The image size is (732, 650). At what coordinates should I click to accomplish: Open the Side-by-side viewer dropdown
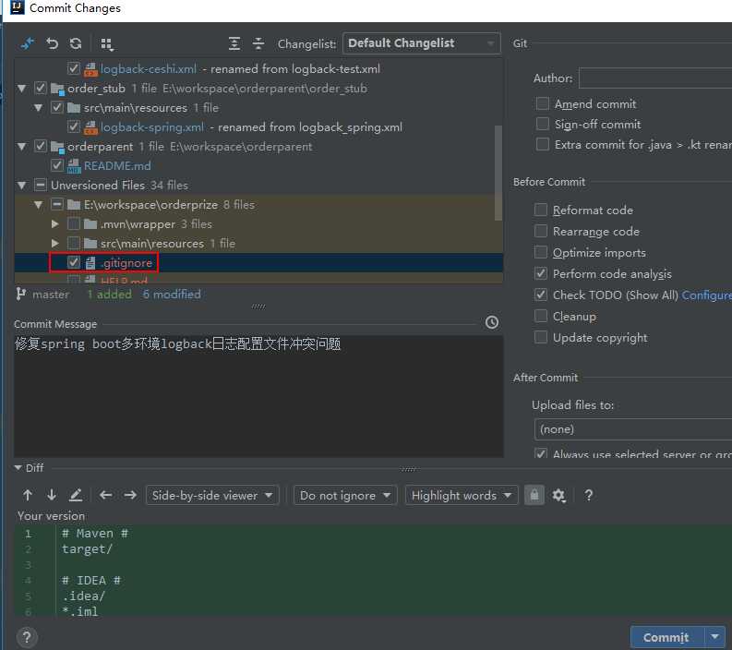(212, 495)
